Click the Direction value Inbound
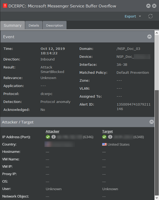The height and width of the screenshot is (200, 159). 47,59
